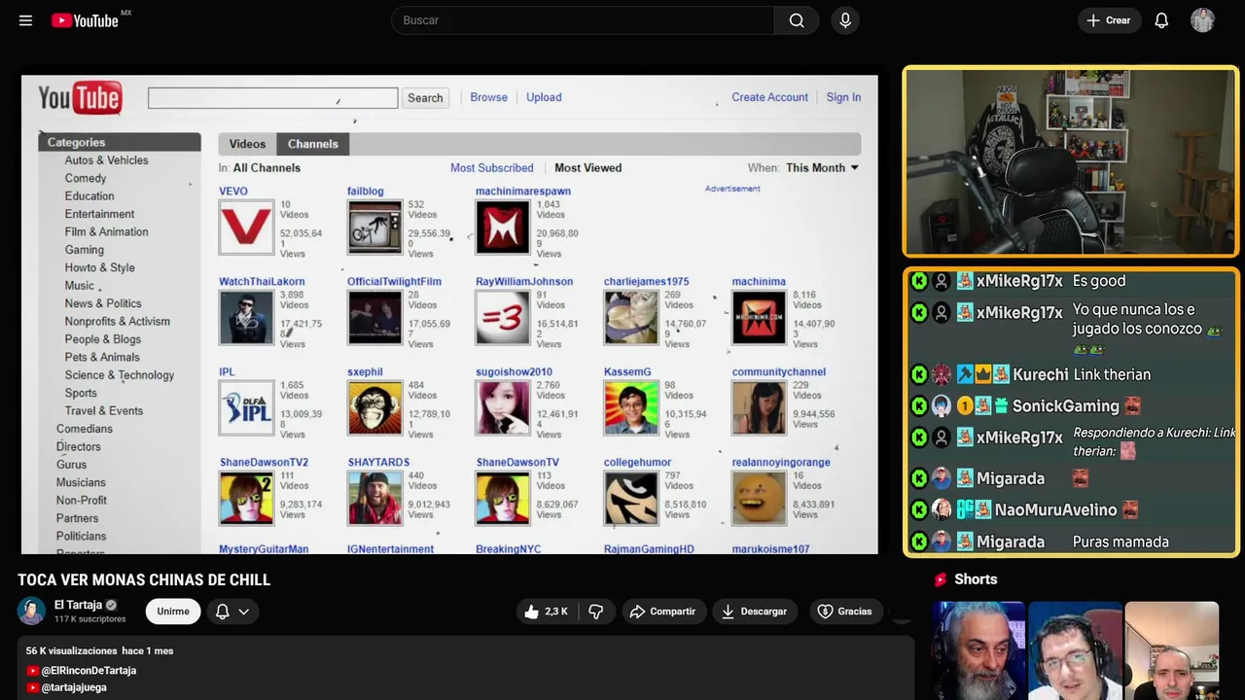Toggle channel notification bell

(222, 612)
